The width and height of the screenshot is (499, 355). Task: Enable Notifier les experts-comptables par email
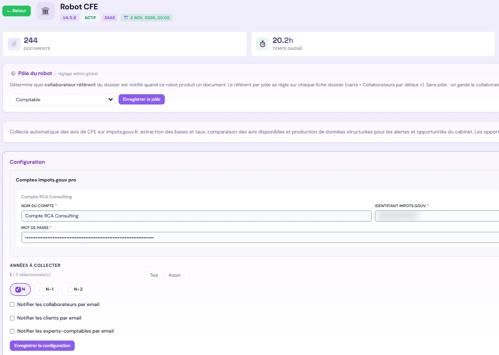point(12,331)
